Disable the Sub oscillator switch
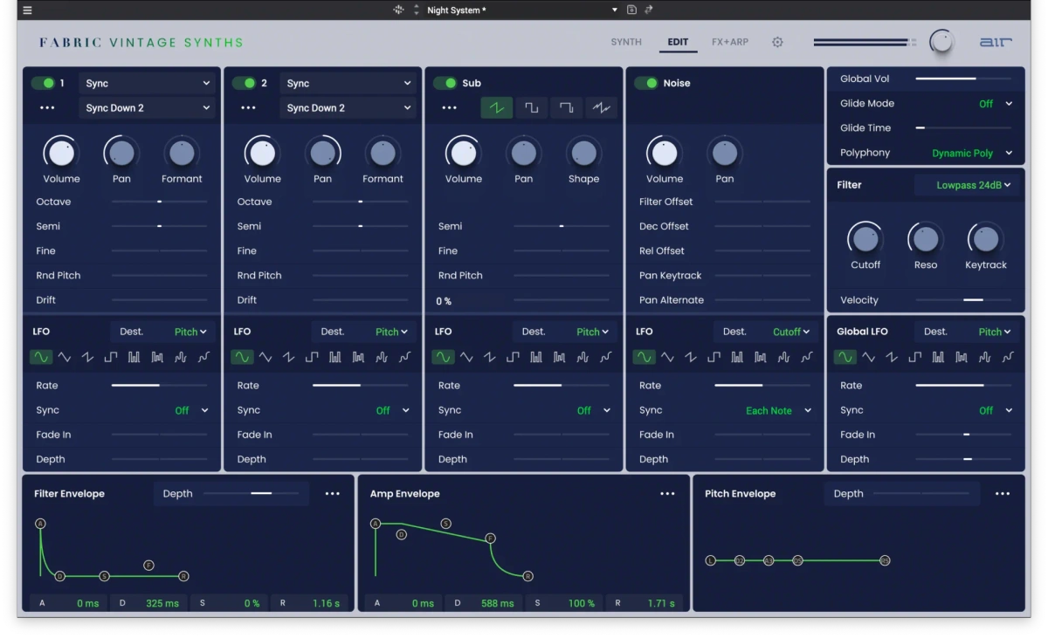Viewport: 1048px width, 638px height. 445,83
